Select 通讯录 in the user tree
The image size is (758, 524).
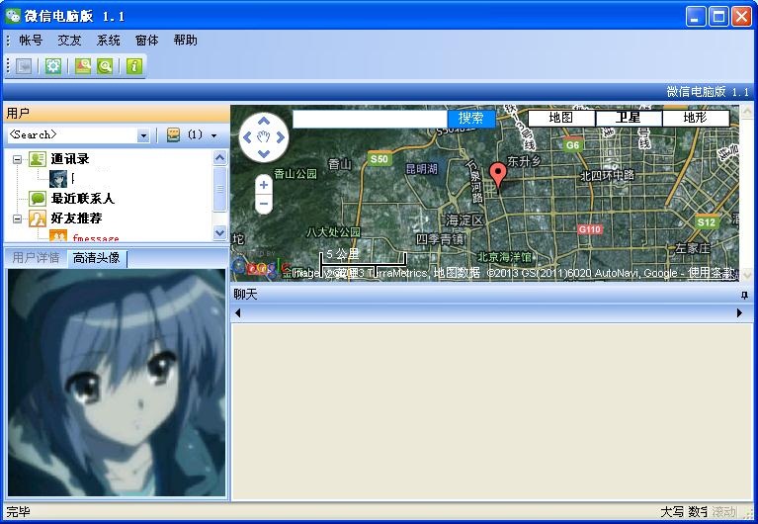click(x=70, y=159)
